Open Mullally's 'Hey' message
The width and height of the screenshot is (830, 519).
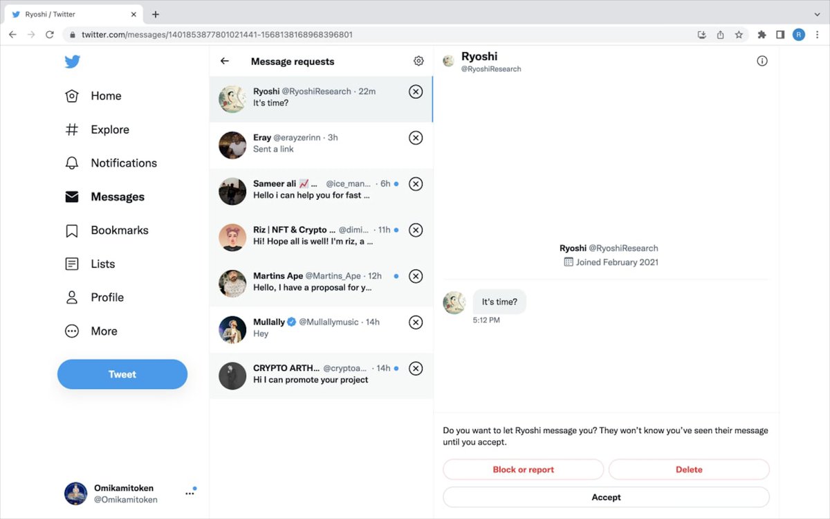pos(321,330)
